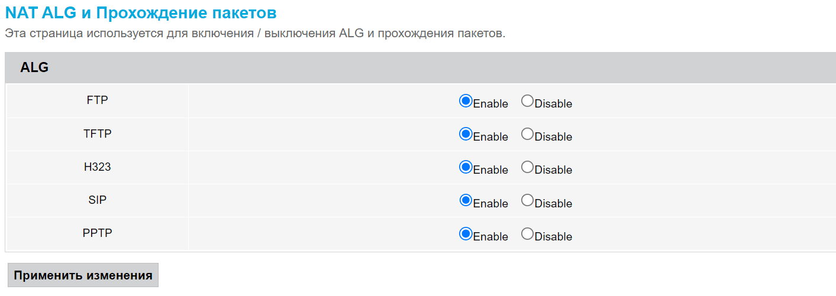Click the ALG section header
Screen dimensions: 836x296
coord(34,68)
